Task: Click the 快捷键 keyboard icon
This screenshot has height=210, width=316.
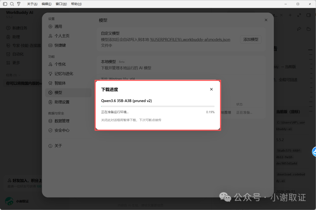Action: point(50,45)
